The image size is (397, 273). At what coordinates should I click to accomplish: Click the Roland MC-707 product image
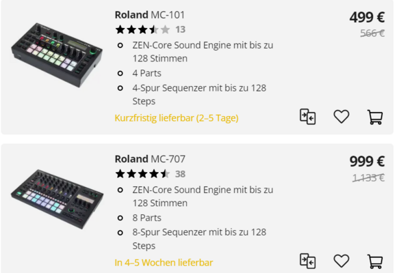click(x=57, y=199)
